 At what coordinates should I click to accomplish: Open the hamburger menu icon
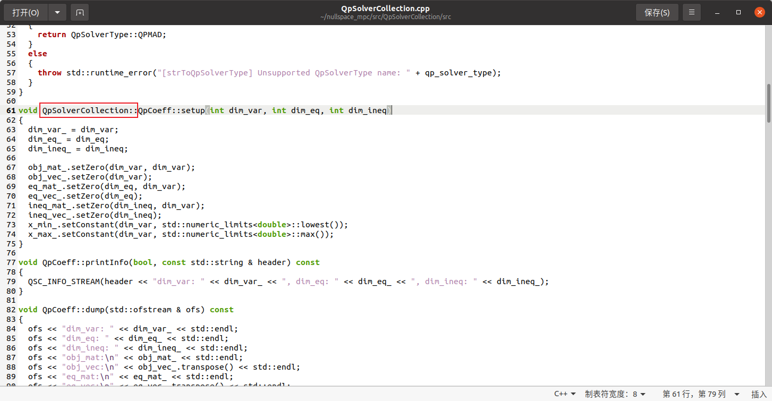692,12
